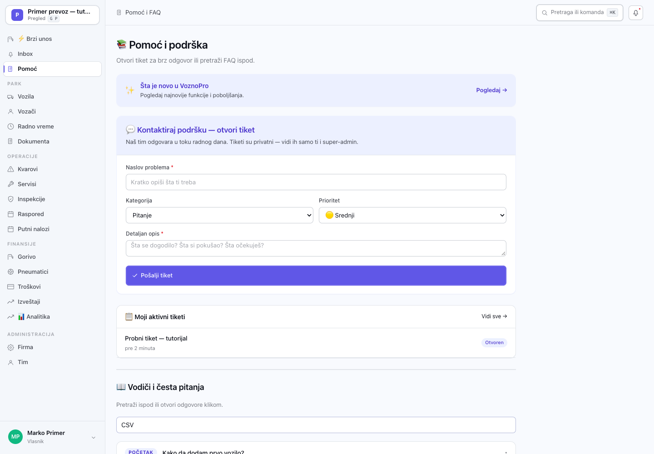Open the Analitika section
Viewport: 654px width, 454px height.
pyautogui.click(x=52, y=317)
